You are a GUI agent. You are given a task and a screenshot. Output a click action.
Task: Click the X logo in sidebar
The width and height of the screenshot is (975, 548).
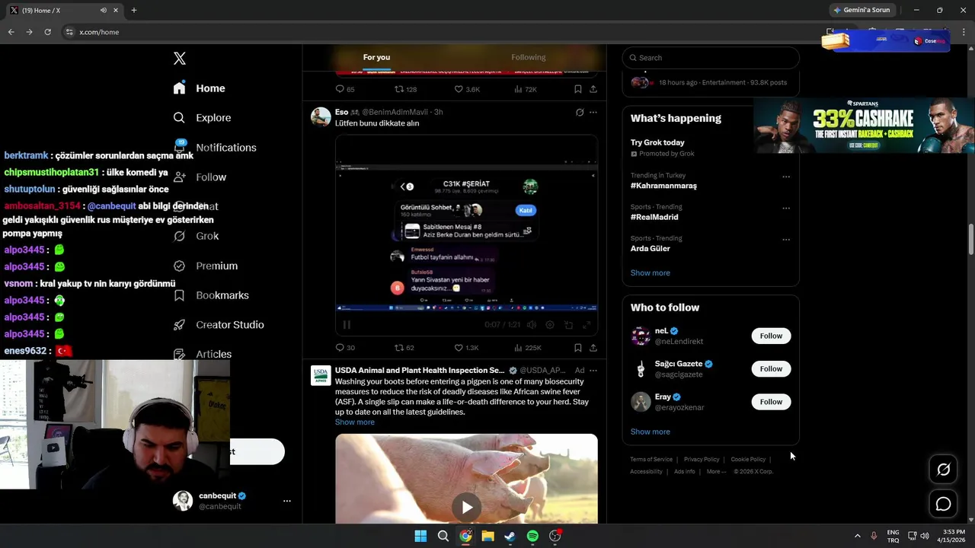pyautogui.click(x=179, y=59)
